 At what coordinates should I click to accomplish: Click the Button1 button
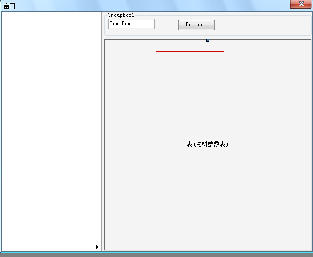[x=196, y=25]
